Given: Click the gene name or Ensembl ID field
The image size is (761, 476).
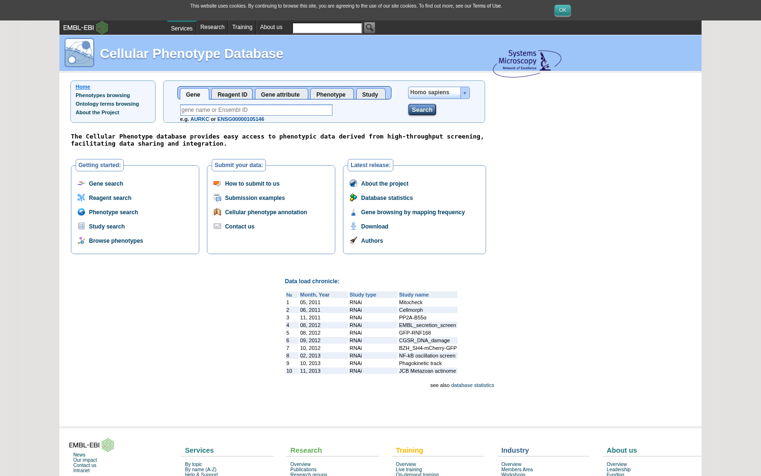Looking at the screenshot, I should (256, 110).
